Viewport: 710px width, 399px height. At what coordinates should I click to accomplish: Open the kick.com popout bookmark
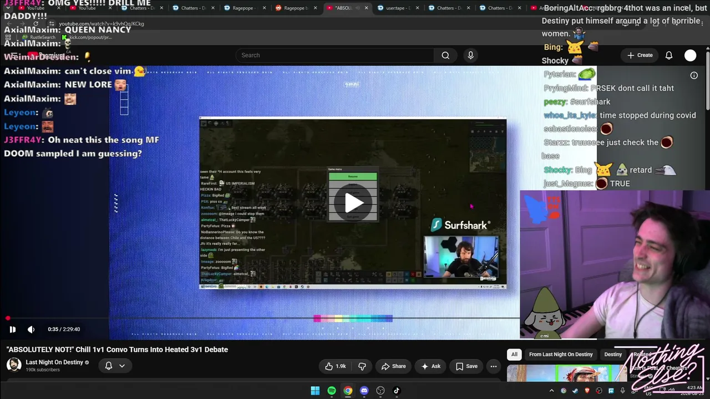(x=87, y=37)
